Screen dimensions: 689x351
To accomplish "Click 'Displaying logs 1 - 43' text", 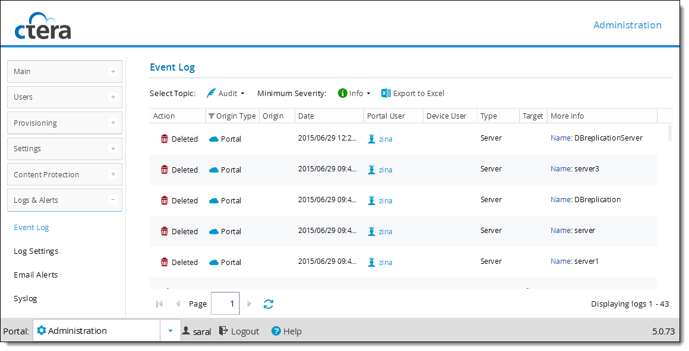I will tap(630, 304).
